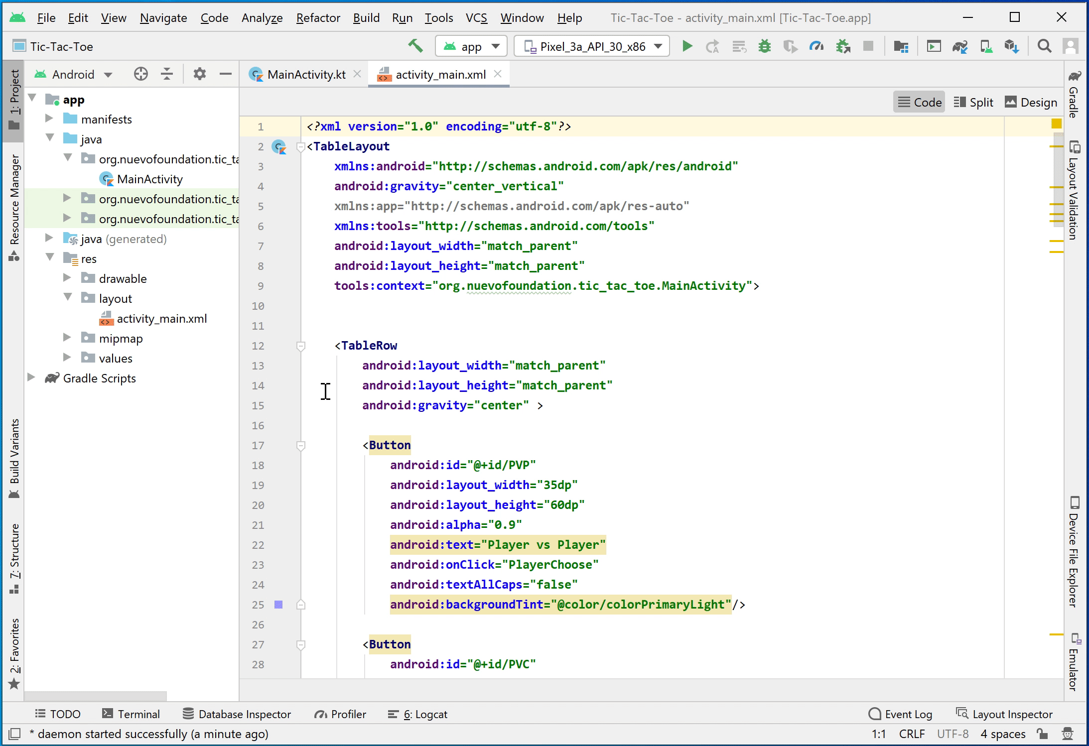The width and height of the screenshot is (1089, 746).
Task: Click Kotlin related-file gutter icon on line 2
Action: coord(279,146)
